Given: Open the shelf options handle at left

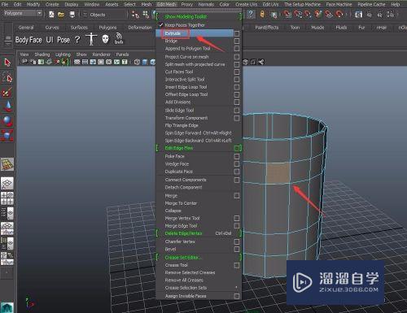Looking at the screenshot, I should (x=8, y=40).
